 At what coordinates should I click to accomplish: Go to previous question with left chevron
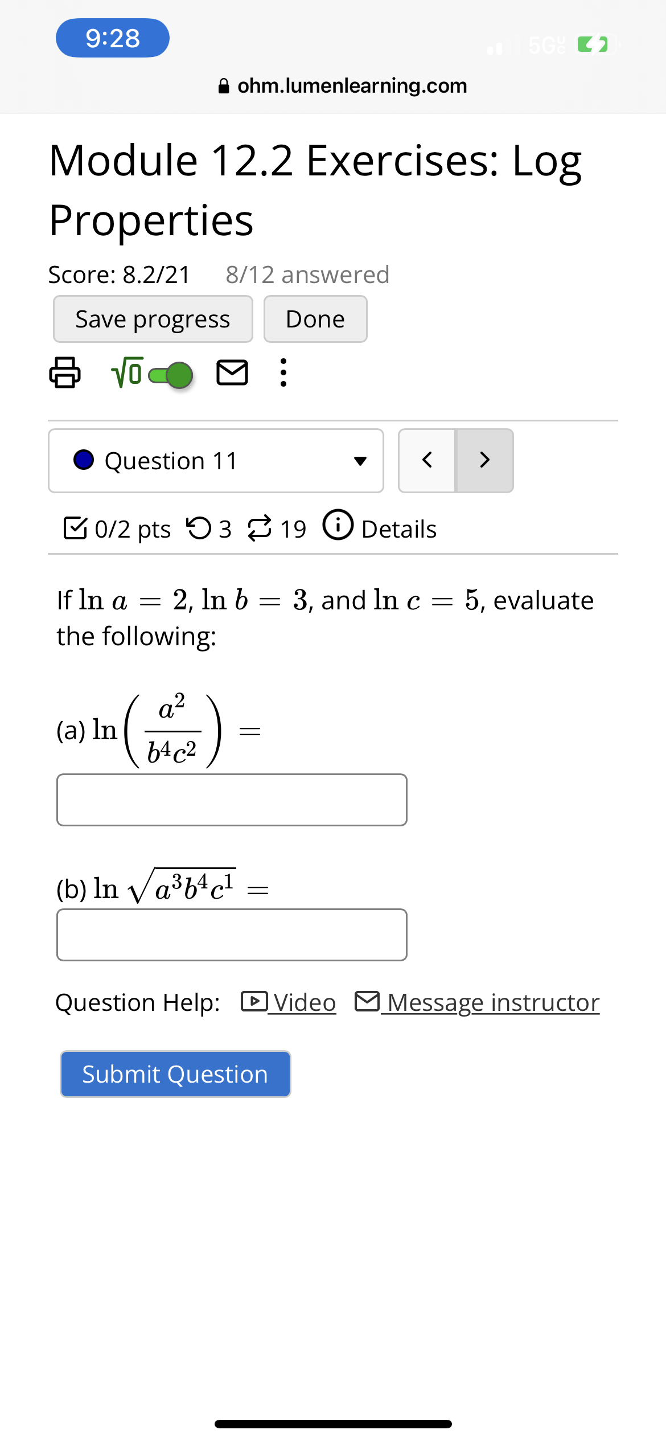[x=427, y=460]
